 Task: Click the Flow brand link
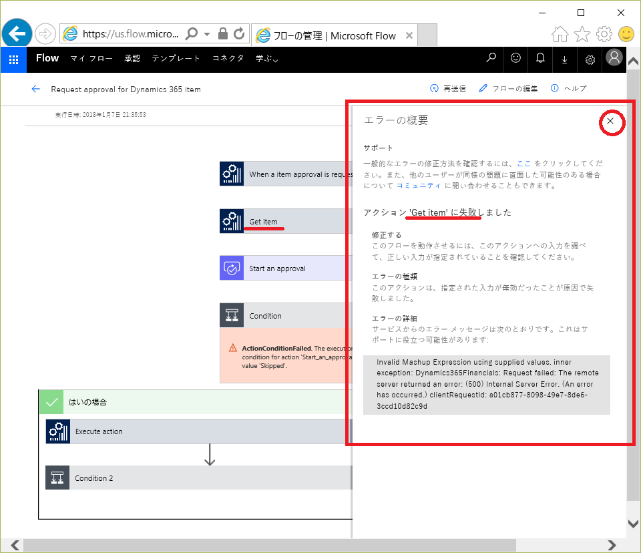pyautogui.click(x=47, y=58)
